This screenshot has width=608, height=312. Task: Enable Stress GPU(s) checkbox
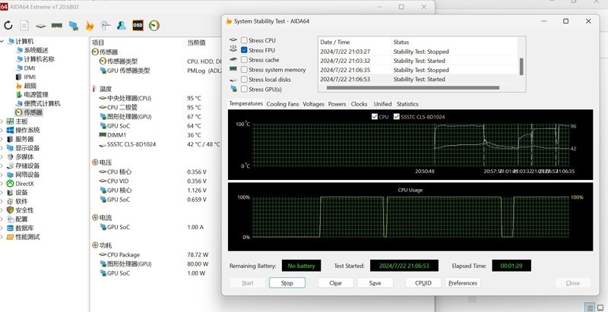pyautogui.click(x=244, y=90)
